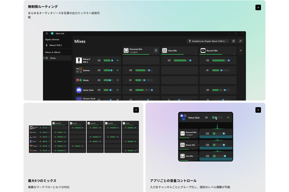Click the Stream Mix icon in volume card
The height and width of the screenshot is (192, 289).
point(182,145)
